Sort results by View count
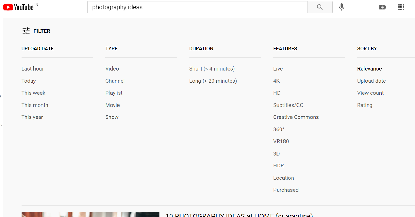The image size is (415, 217). [370, 93]
